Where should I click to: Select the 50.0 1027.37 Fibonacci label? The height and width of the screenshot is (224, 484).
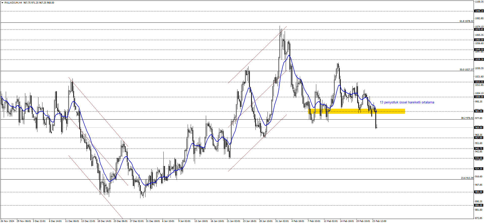point(466,70)
